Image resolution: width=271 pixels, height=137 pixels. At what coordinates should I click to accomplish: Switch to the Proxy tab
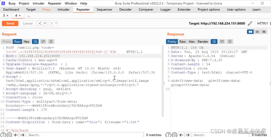(46, 10)
